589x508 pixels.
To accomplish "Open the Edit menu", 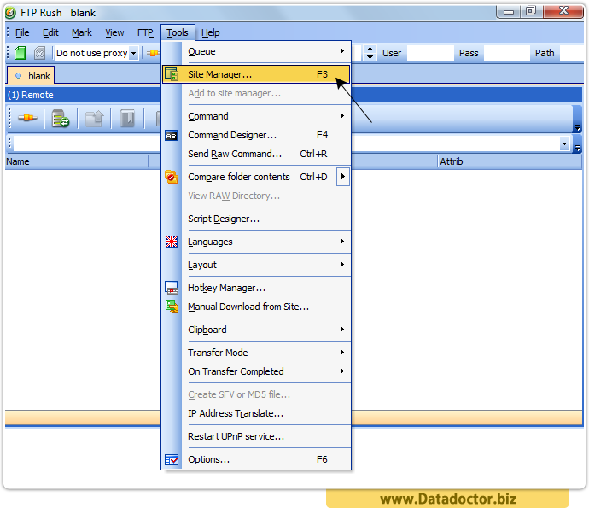I will click(50, 32).
